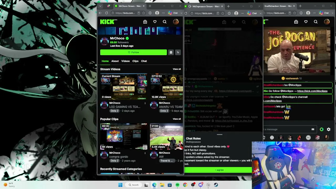Screen dimensions: 336x189
Task: Unmute the MsDopesauce Stream tab audio
Action: (190, 6)
